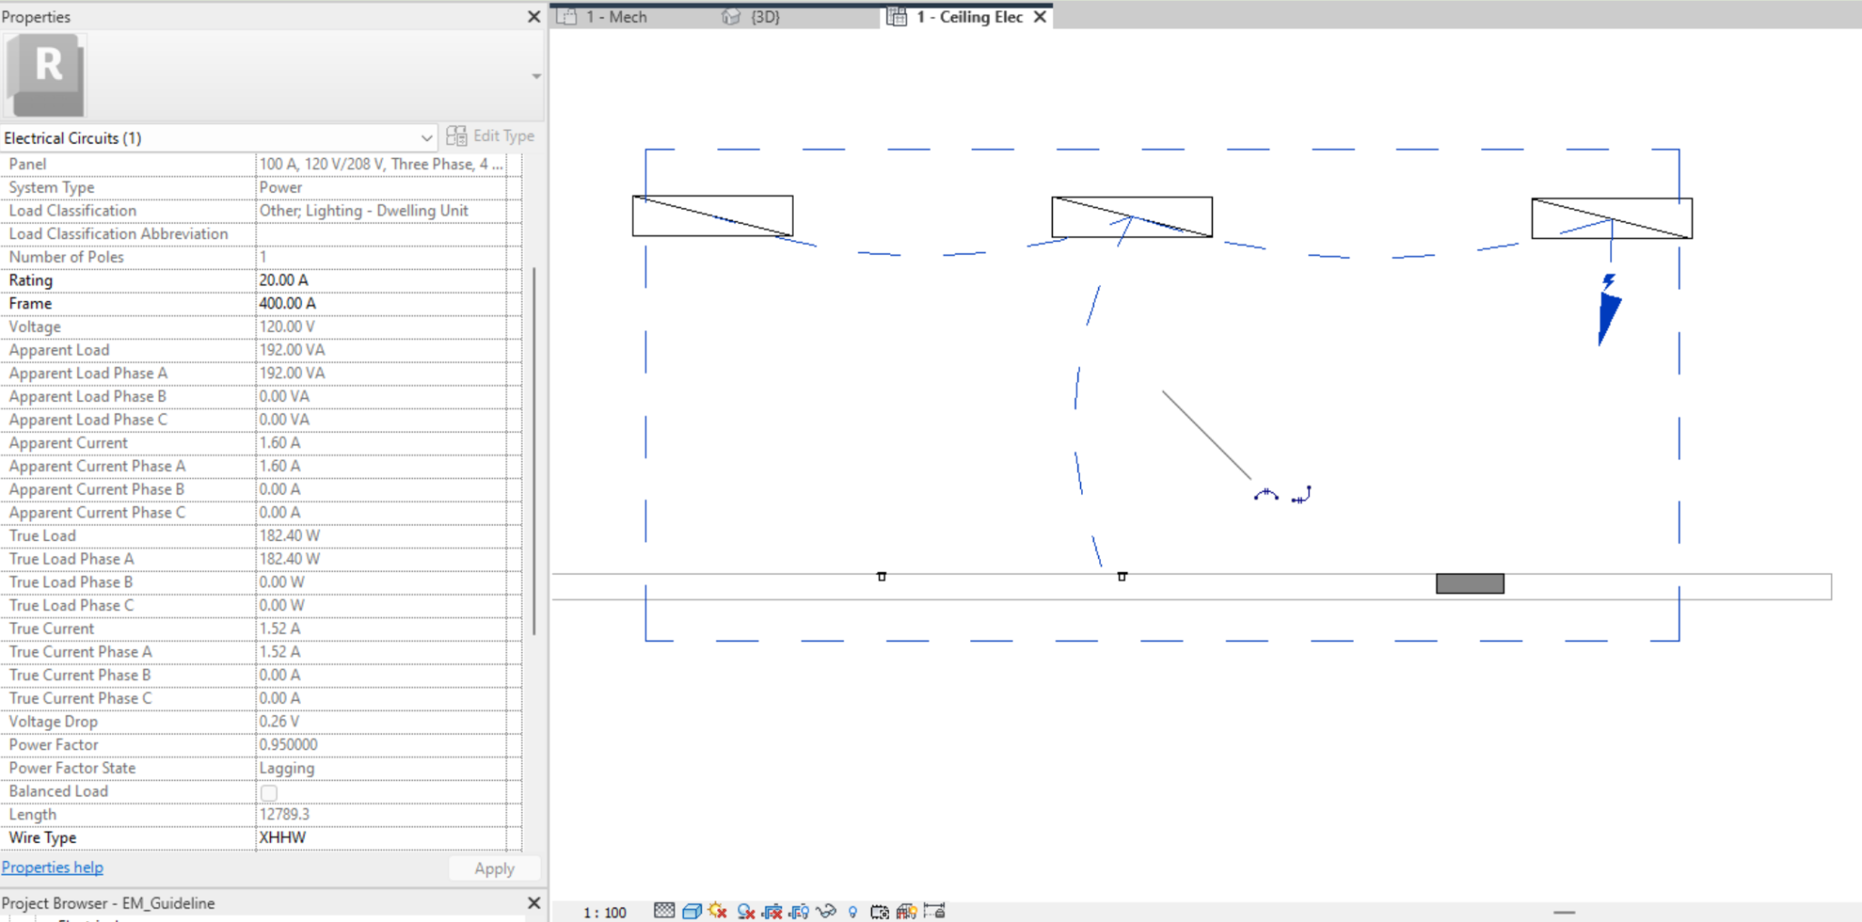Click the Voltage Drop value 0.26 V
This screenshot has height=922, width=1862.
point(382,721)
